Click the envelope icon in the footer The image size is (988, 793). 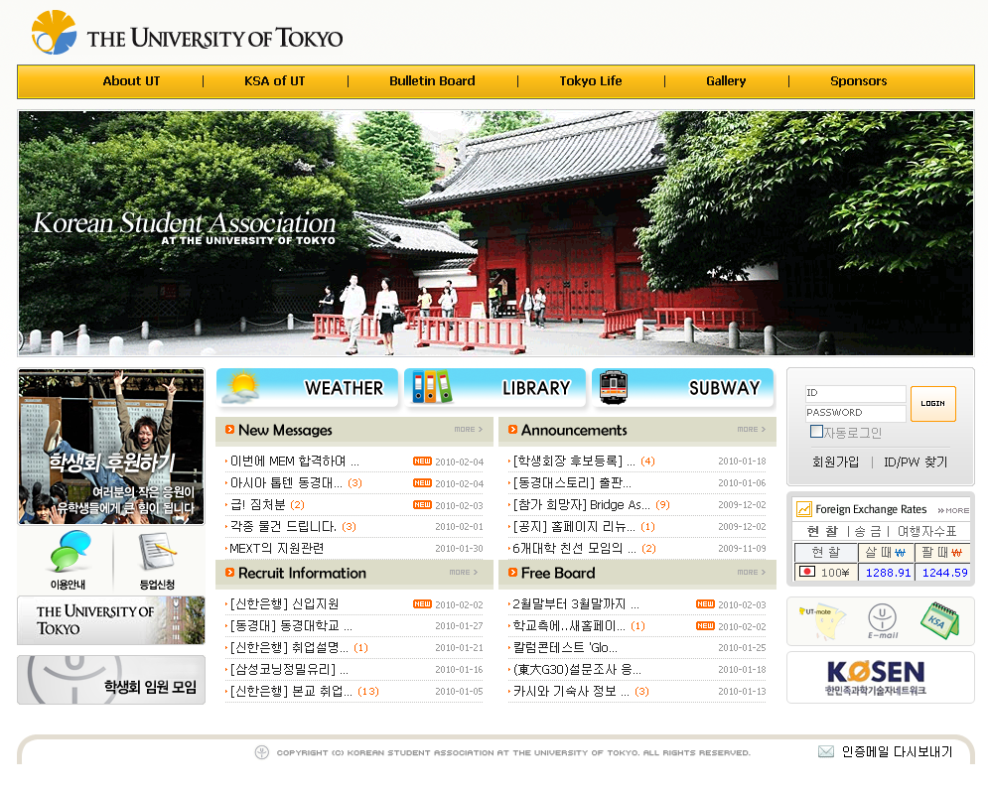(825, 751)
